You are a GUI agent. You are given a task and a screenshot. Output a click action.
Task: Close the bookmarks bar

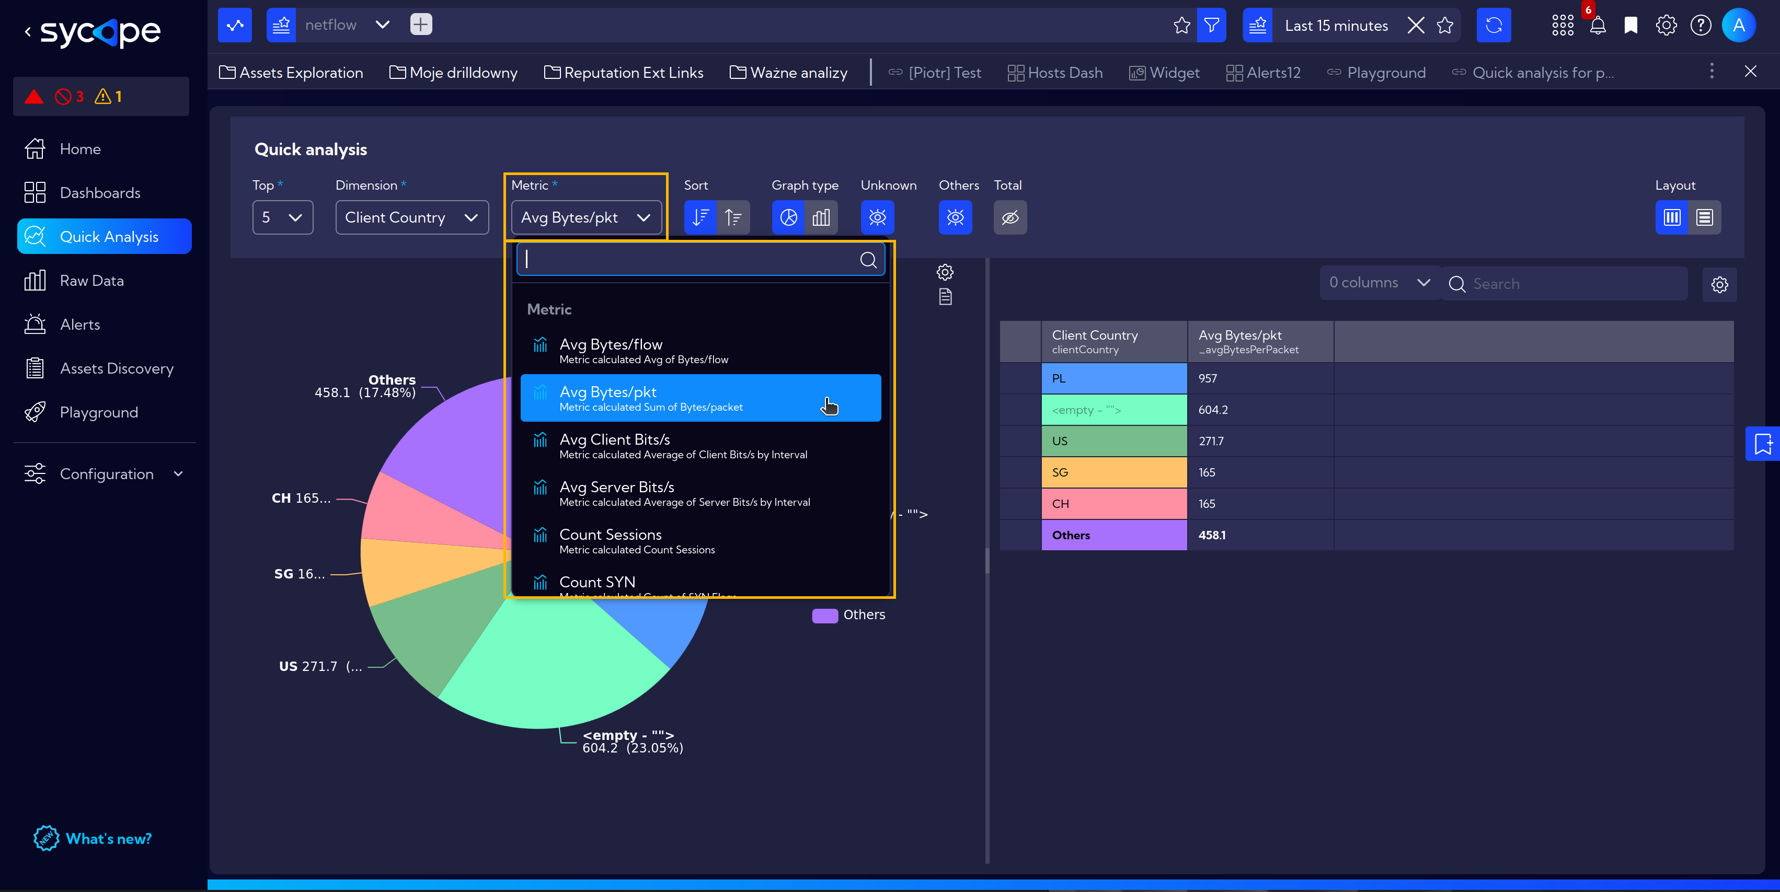click(1750, 71)
